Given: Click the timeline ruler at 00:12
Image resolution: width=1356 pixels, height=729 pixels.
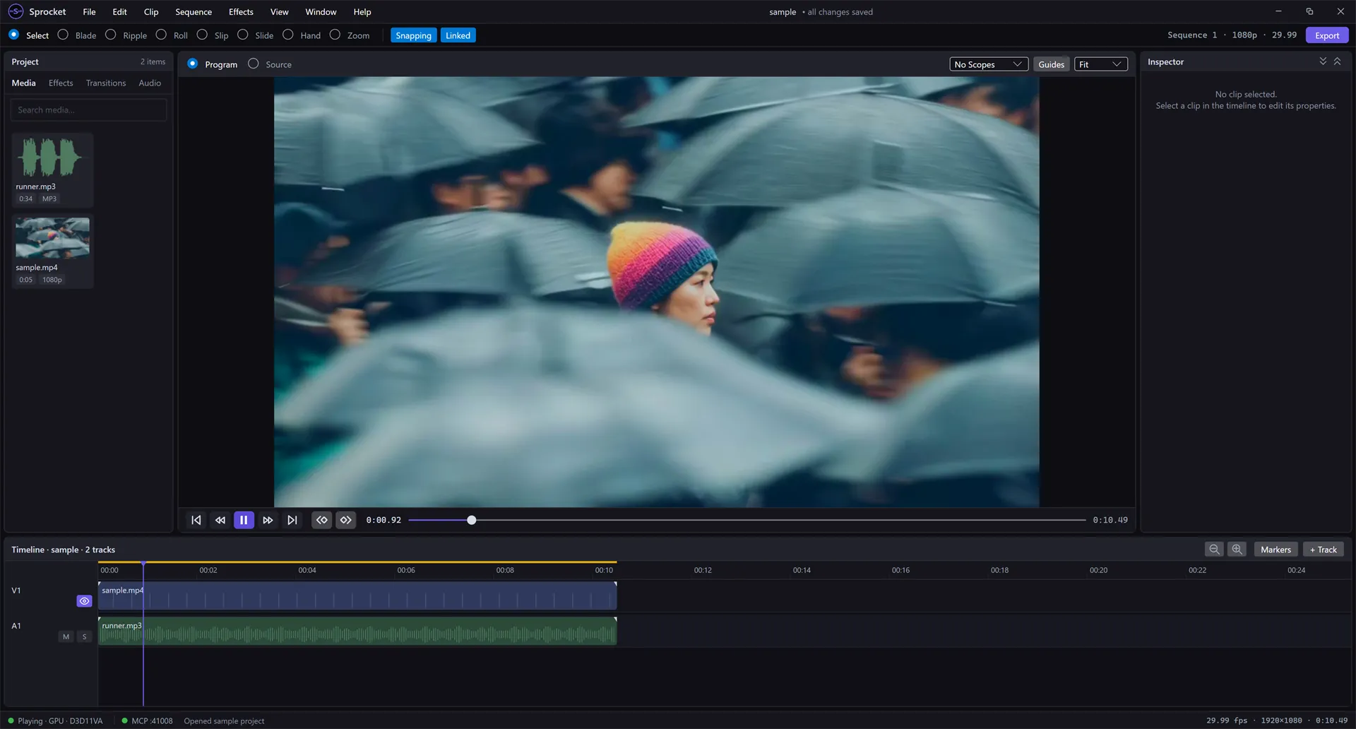Looking at the screenshot, I should pyautogui.click(x=703, y=570).
